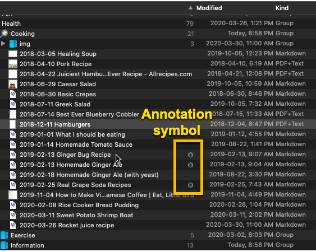Expand the img group disclosure triangle
Image resolution: width=316 pixels, height=252 pixels.
coord(3,44)
